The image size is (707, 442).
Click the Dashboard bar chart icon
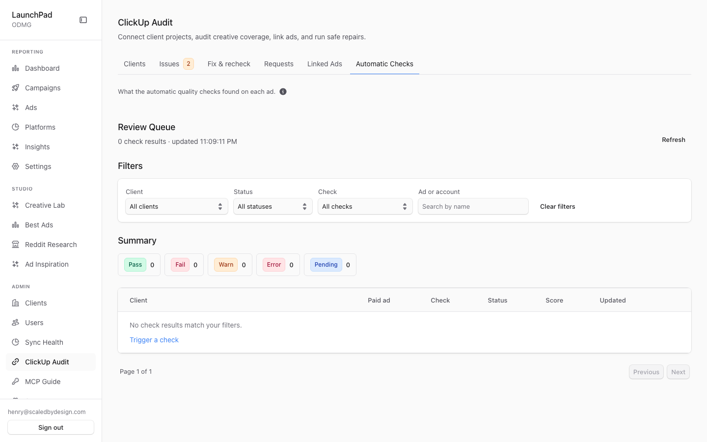[16, 68]
